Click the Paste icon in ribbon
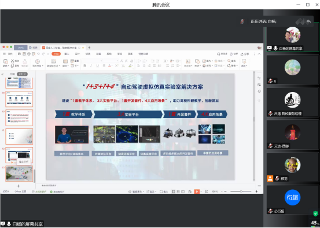The height and width of the screenshot is (228, 320). click(6, 61)
